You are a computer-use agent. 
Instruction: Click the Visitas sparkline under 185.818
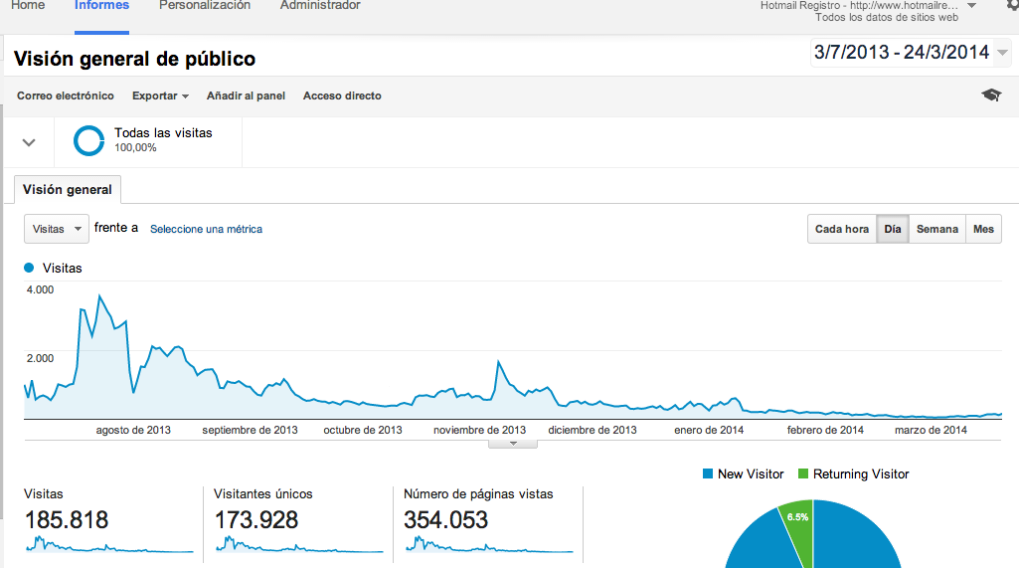click(109, 544)
